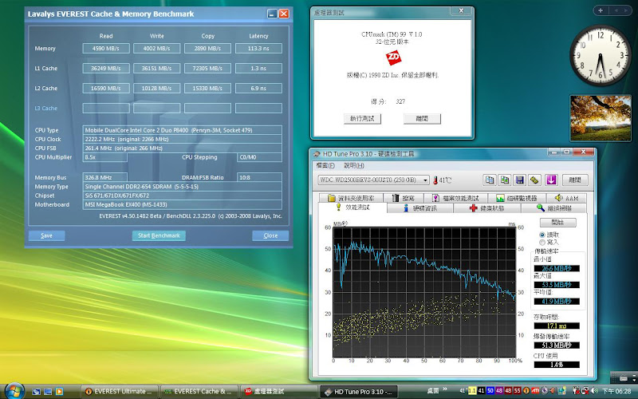The width and height of the screenshot is (638, 399).
Task: Switch to EVEREST Ultimate taskbar button
Action: (120, 392)
